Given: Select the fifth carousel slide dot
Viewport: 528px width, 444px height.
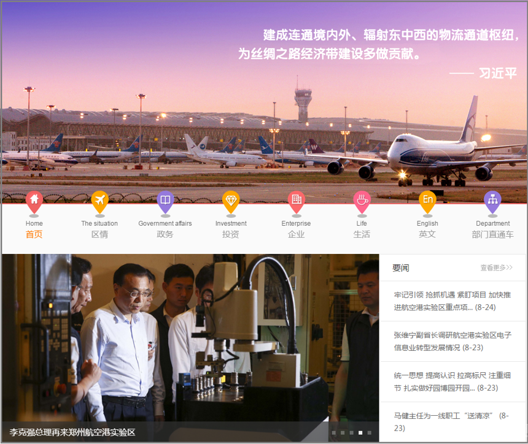Looking at the screenshot, I should tap(370, 433).
